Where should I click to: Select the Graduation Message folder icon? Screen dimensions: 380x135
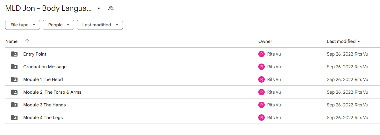click(x=15, y=67)
